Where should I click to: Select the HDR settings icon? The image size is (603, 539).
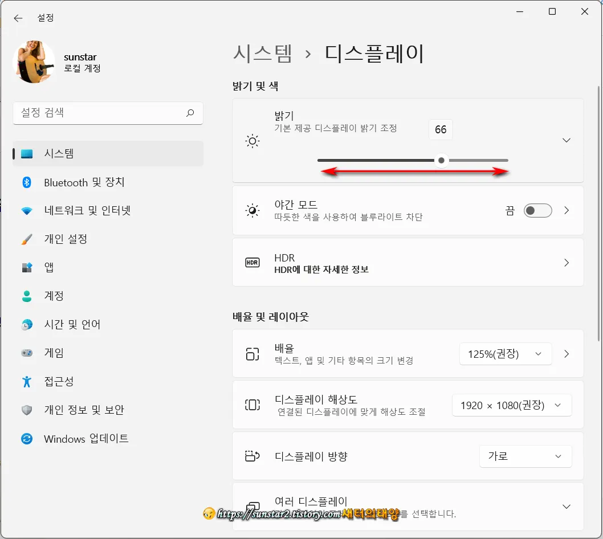pyautogui.click(x=252, y=262)
